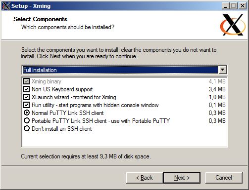Click the Xming icon in the title bar
249x190 pixels.
[x=6, y=6]
